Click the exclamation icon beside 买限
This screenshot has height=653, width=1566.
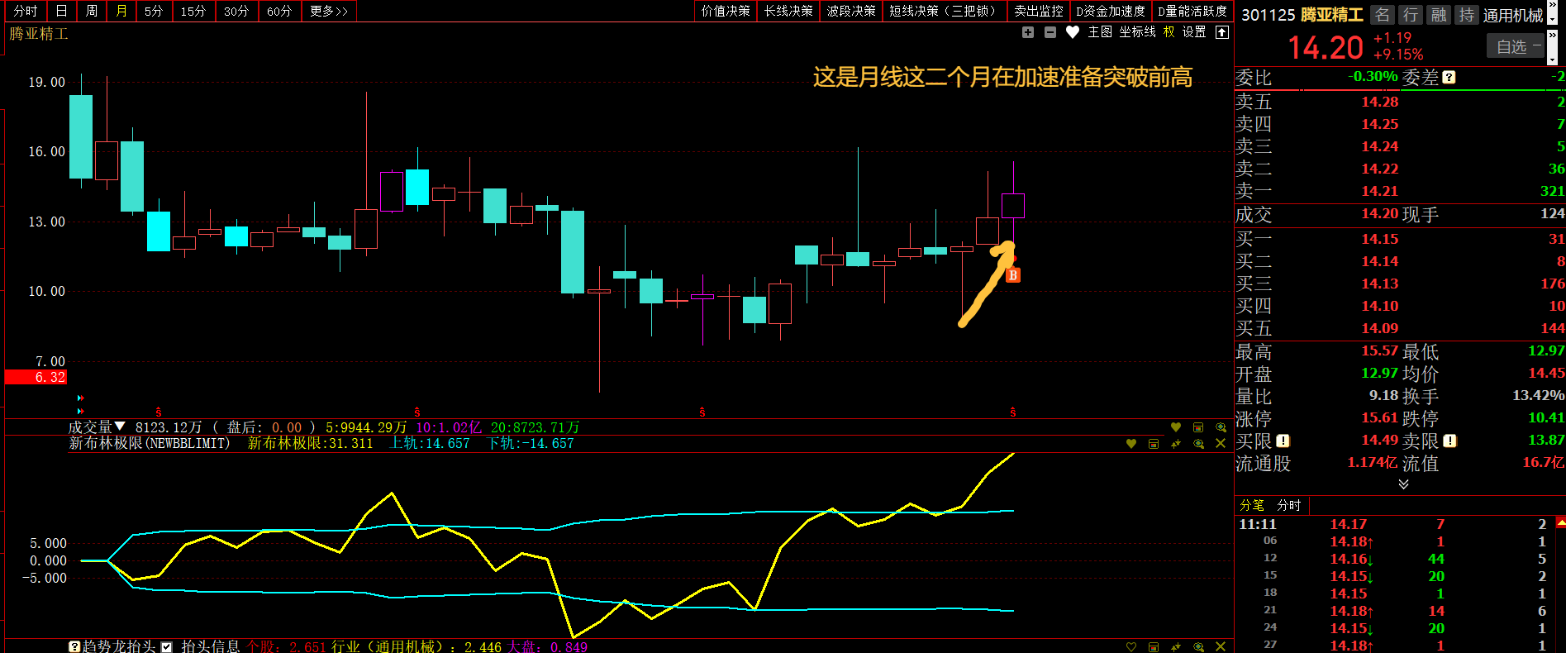tap(1283, 441)
